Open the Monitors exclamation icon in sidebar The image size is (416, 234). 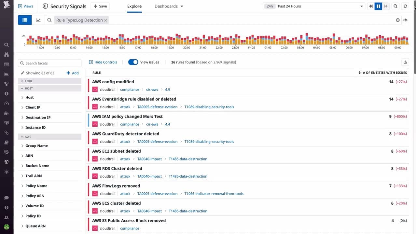coord(7,94)
